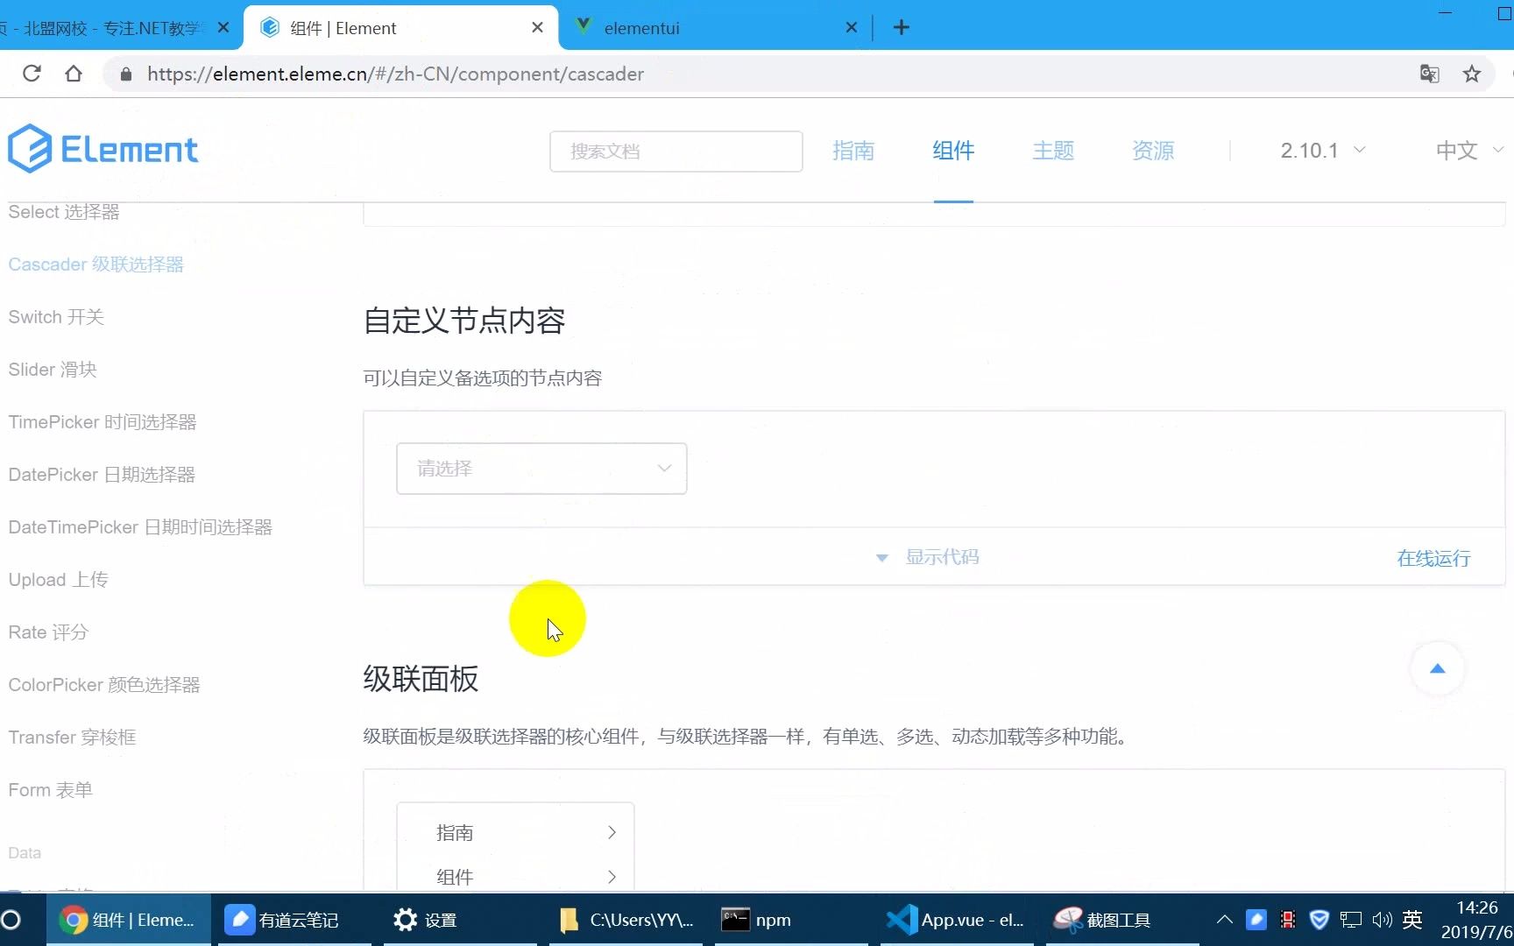Open the 请选择 cascader dropdown
The image size is (1514, 946).
point(541,469)
